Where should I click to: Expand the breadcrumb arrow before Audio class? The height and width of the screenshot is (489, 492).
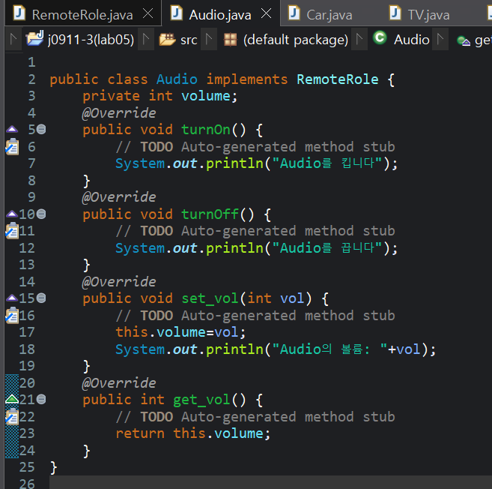click(359, 39)
